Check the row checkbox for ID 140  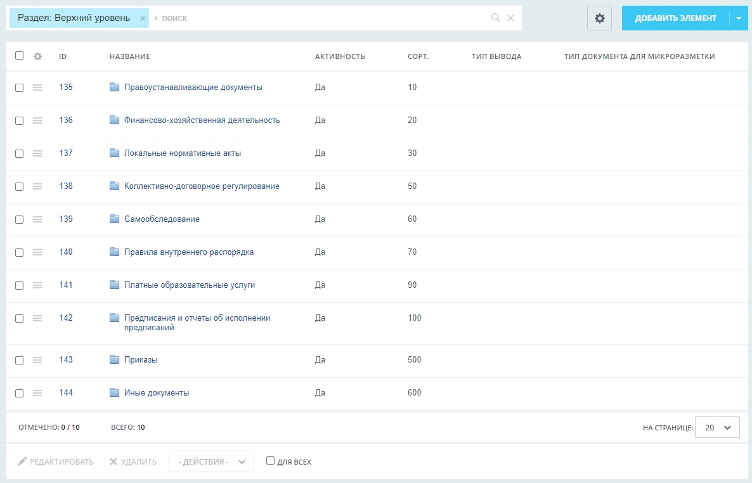pyautogui.click(x=19, y=253)
